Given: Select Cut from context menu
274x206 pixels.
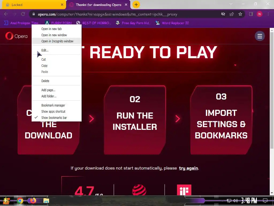Looking at the screenshot, I should pos(56,59).
